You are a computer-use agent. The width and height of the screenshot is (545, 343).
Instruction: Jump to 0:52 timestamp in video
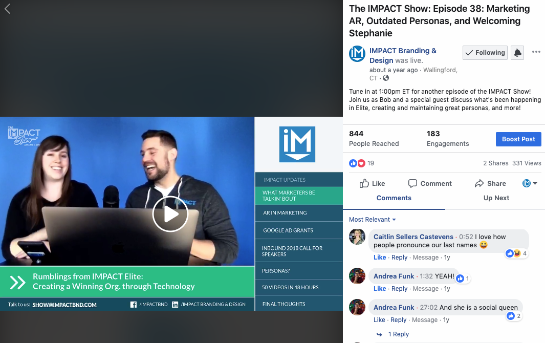[466, 237]
